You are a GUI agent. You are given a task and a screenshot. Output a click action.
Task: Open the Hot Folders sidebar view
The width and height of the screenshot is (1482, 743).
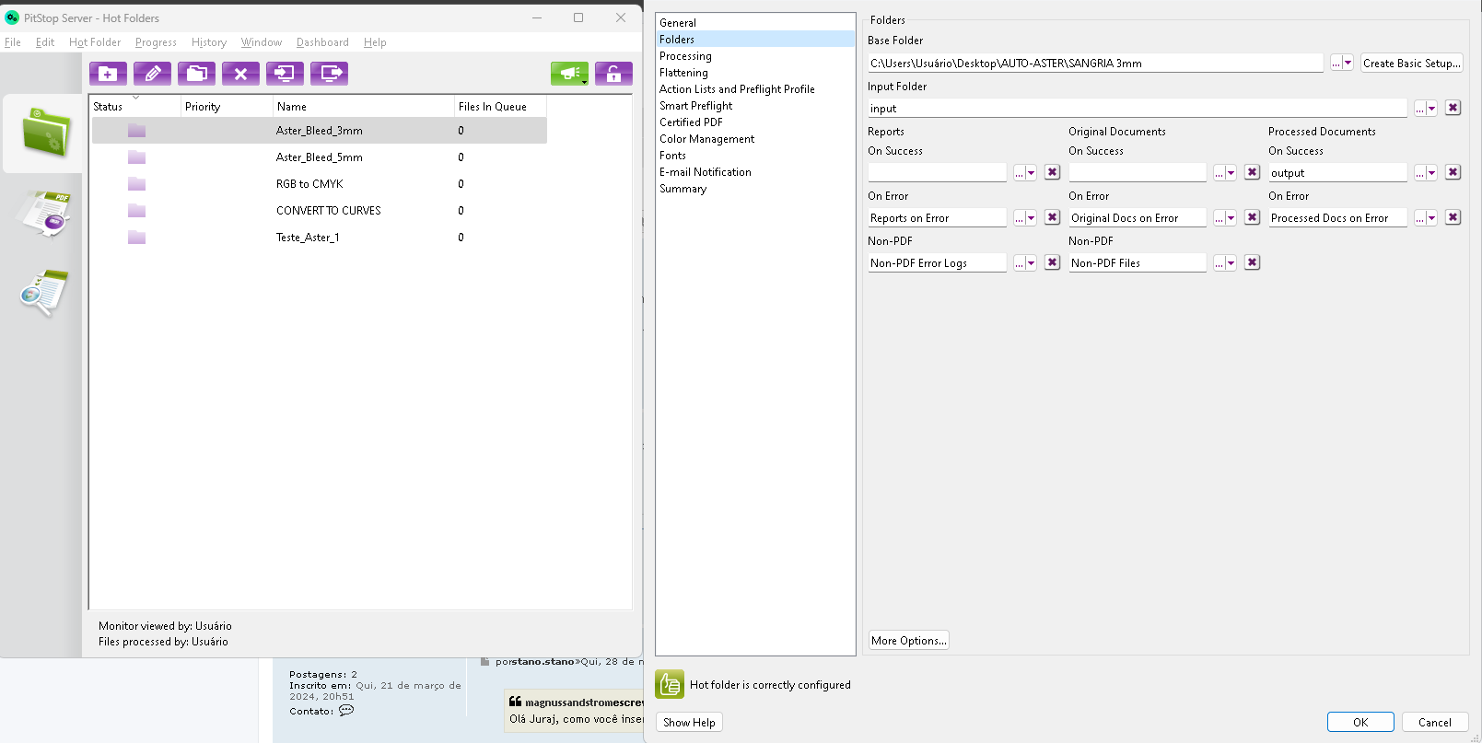45,134
